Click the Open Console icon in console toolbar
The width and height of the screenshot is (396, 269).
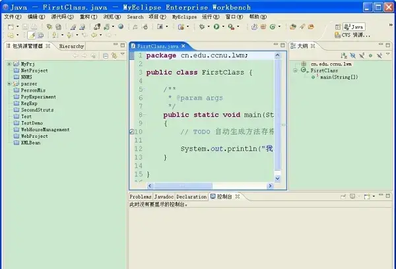click(366, 196)
